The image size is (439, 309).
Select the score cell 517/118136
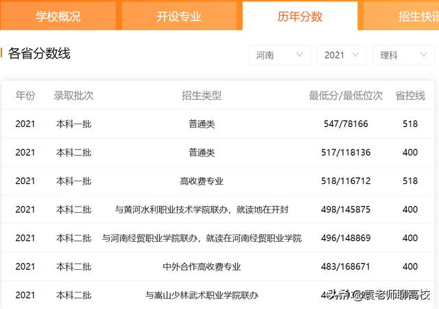coord(346,152)
